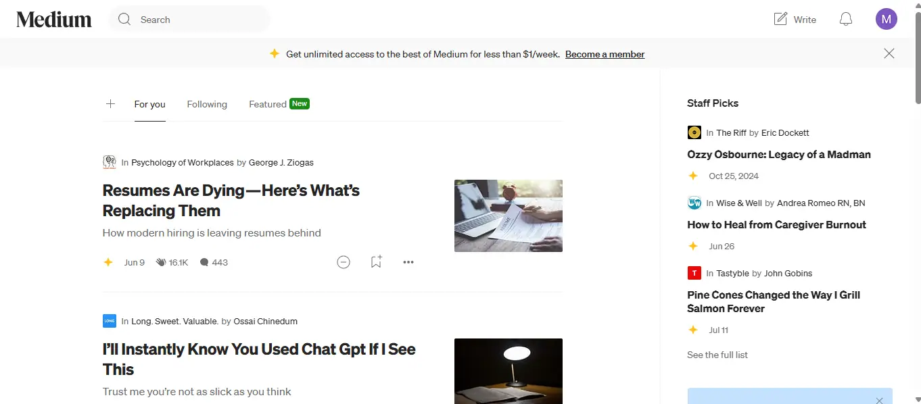The height and width of the screenshot is (404, 921).
Task: Open notifications bell icon
Action: coord(845,19)
